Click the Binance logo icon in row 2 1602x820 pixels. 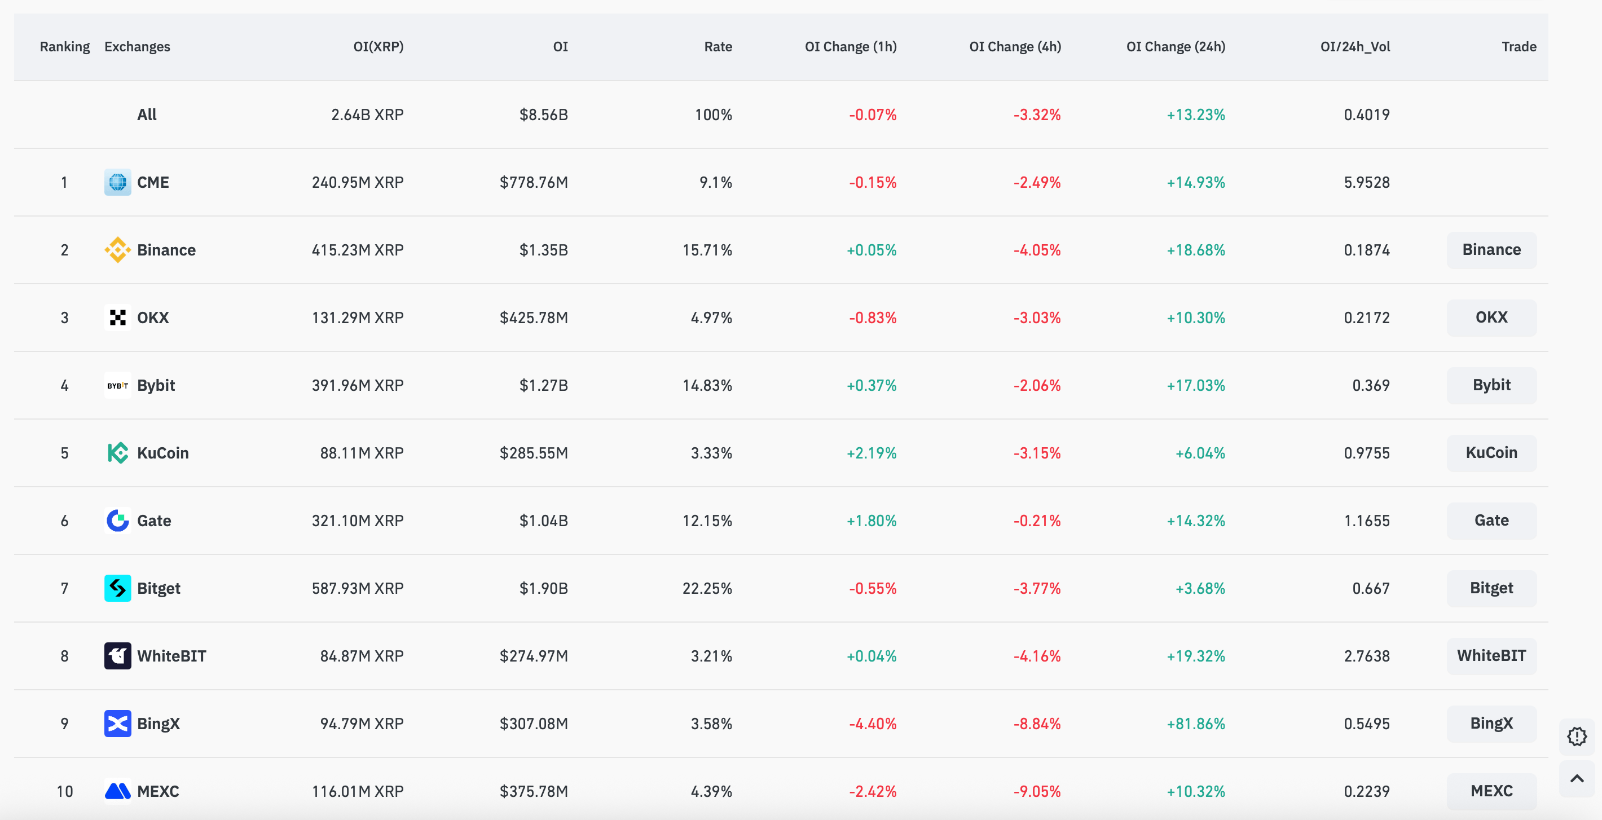pos(117,250)
